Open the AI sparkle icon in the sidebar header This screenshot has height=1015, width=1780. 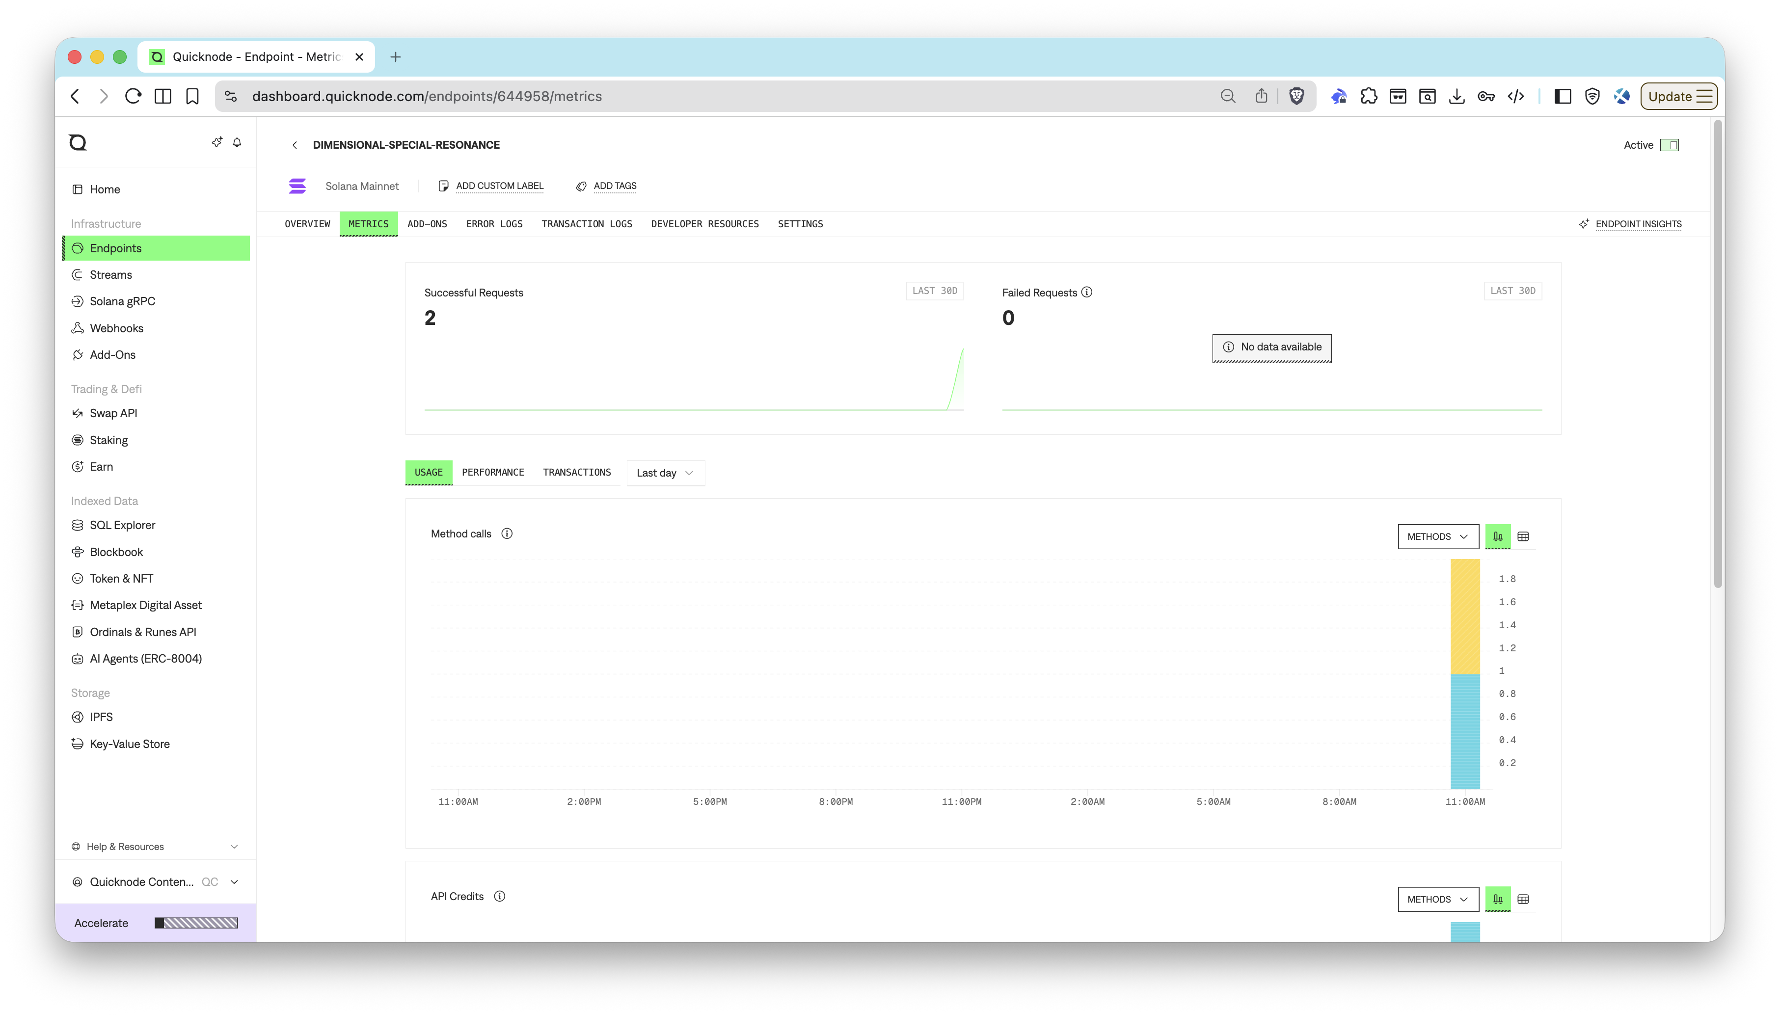pyautogui.click(x=217, y=142)
